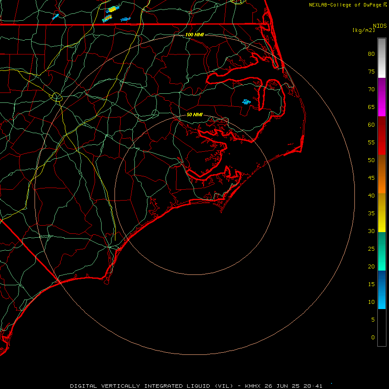
Task: Select the 15 value on the VIL scale
Action: (371, 284)
